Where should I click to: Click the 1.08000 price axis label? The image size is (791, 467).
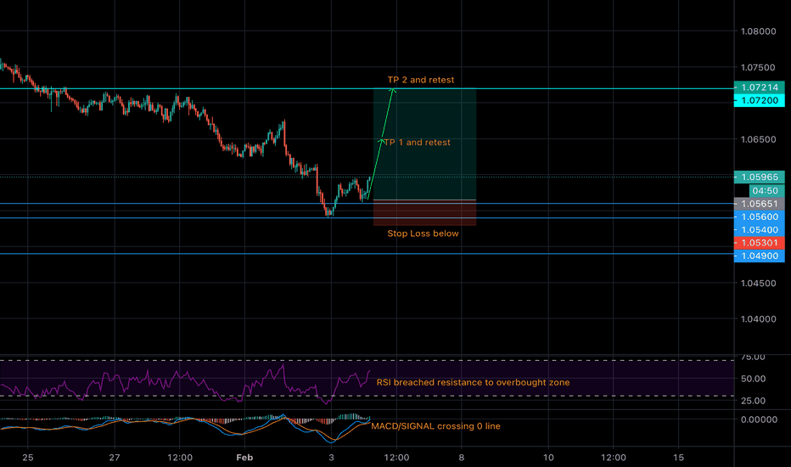pos(758,31)
